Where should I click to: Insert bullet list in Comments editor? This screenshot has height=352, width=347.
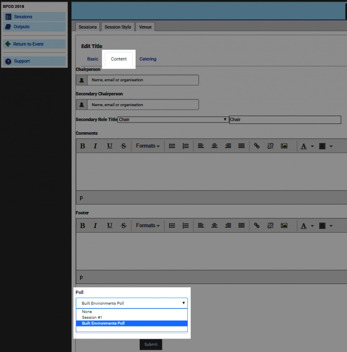[x=172, y=146]
